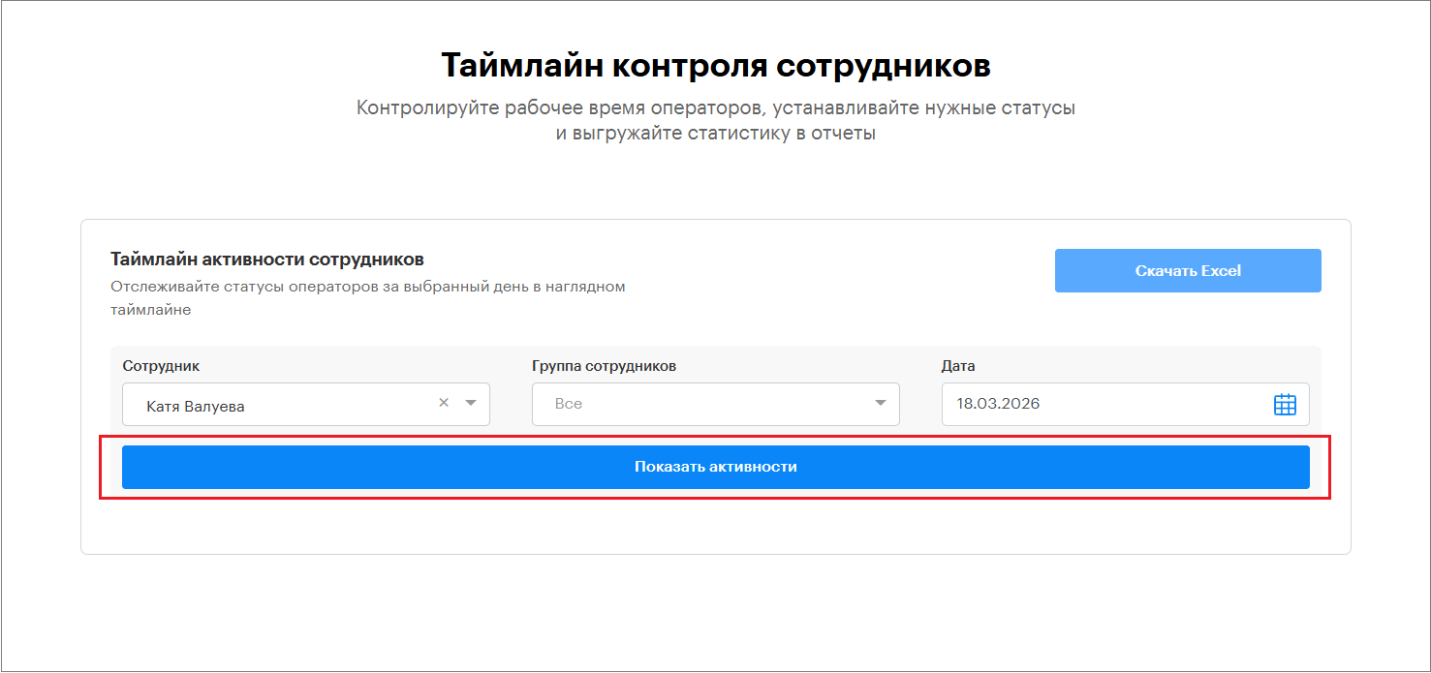Clear selected employee Катя Валуева with the X
The image size is (1431, 673).
[444, 403]
